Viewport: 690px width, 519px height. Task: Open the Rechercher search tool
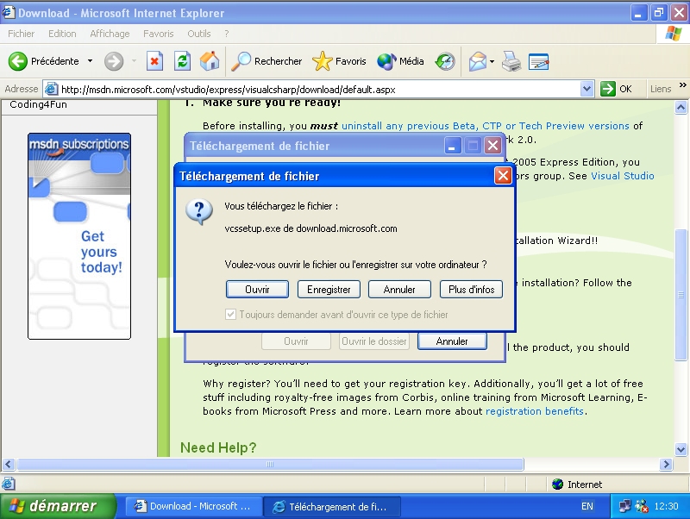point(267,61)
